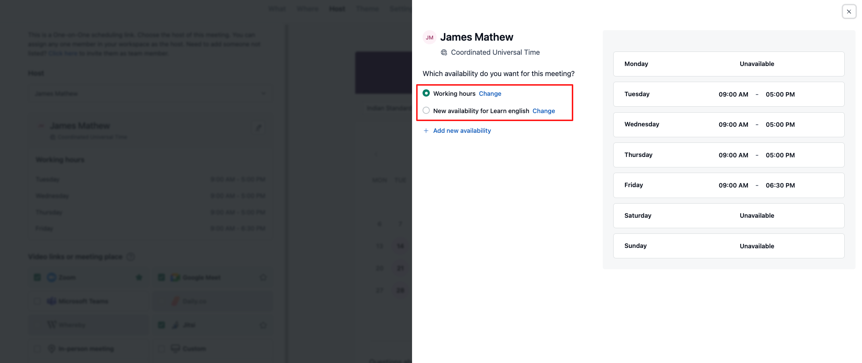Click the Friday availability row

tap(728, 185)
